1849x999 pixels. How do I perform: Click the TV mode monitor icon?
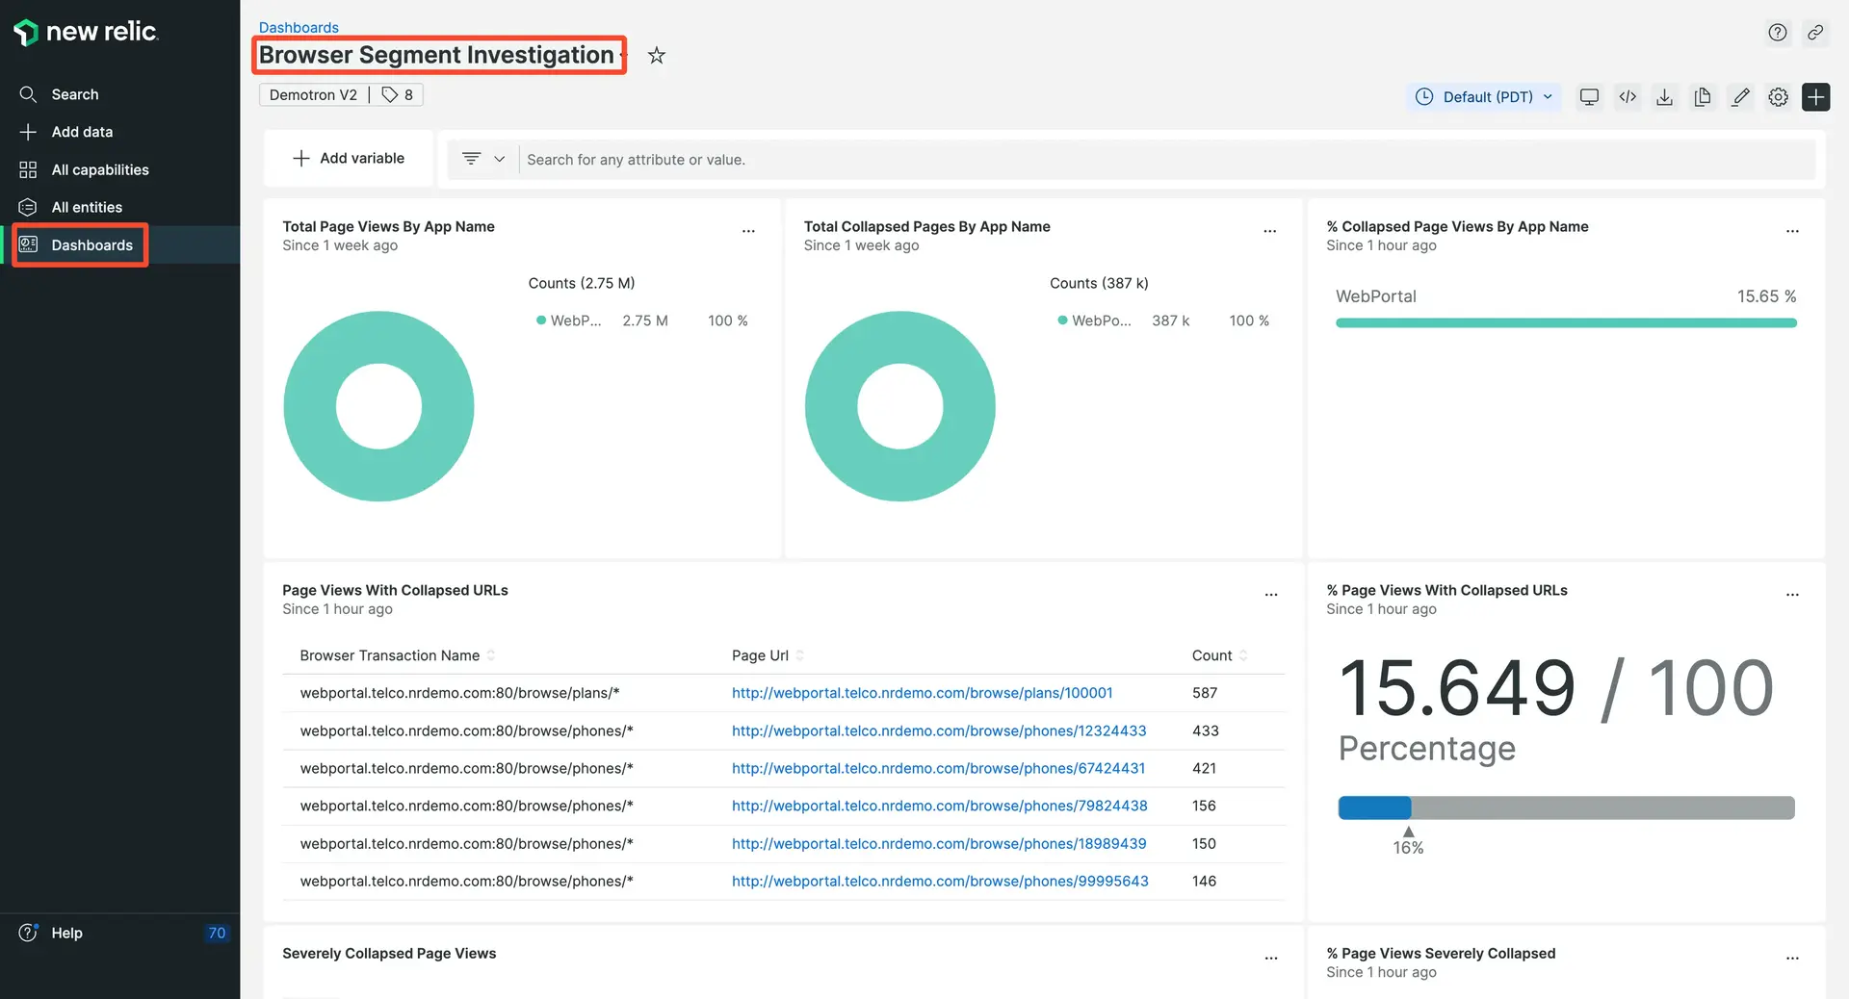[1589, 97]
